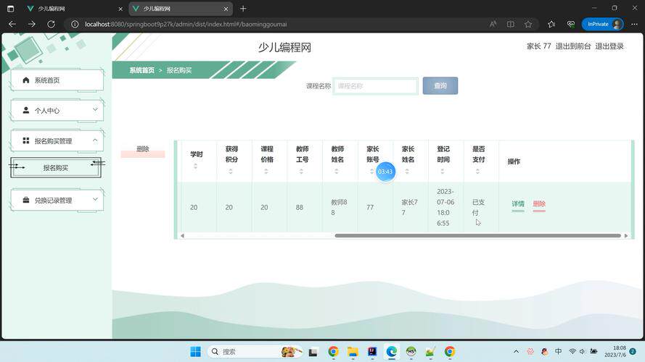Click the site information icon
This screenshot has width=645, height=362.
pos(75,24)
